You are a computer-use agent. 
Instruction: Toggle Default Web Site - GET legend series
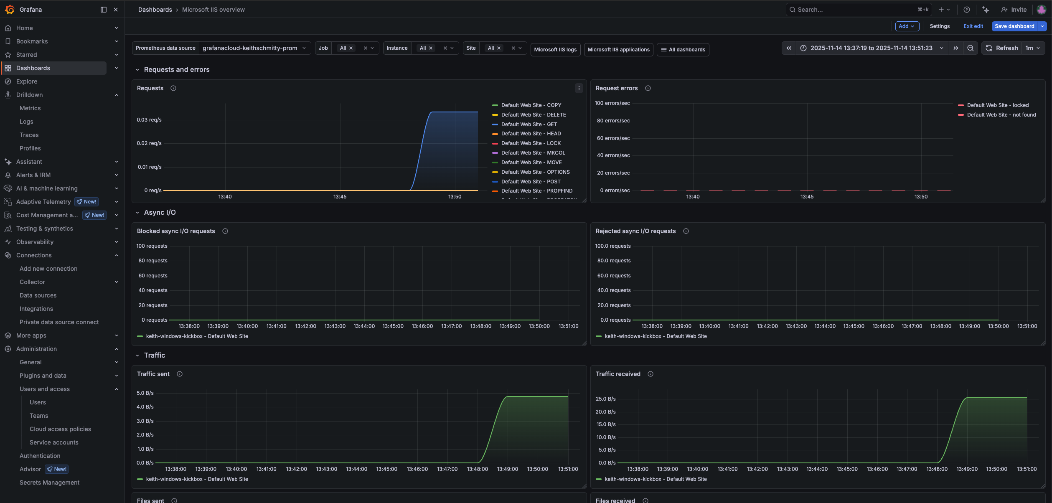tap(529, 124)
